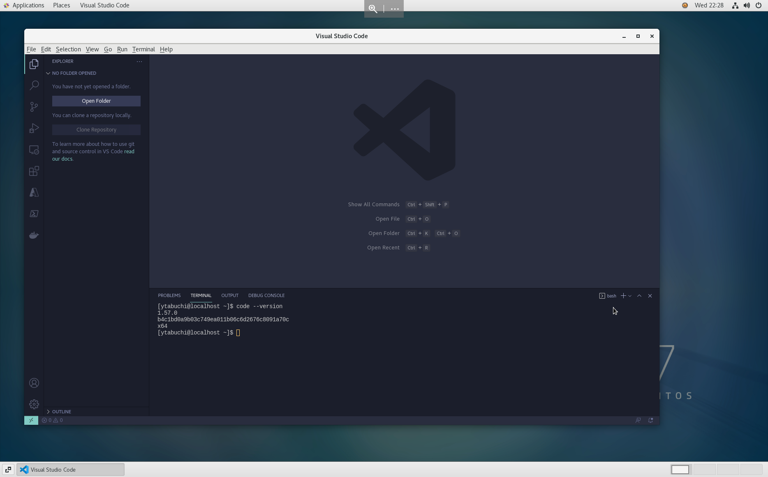The height and width of the screenshot is (477, 768).
Task: Click the volume icon in system tray
Action: 747,5
